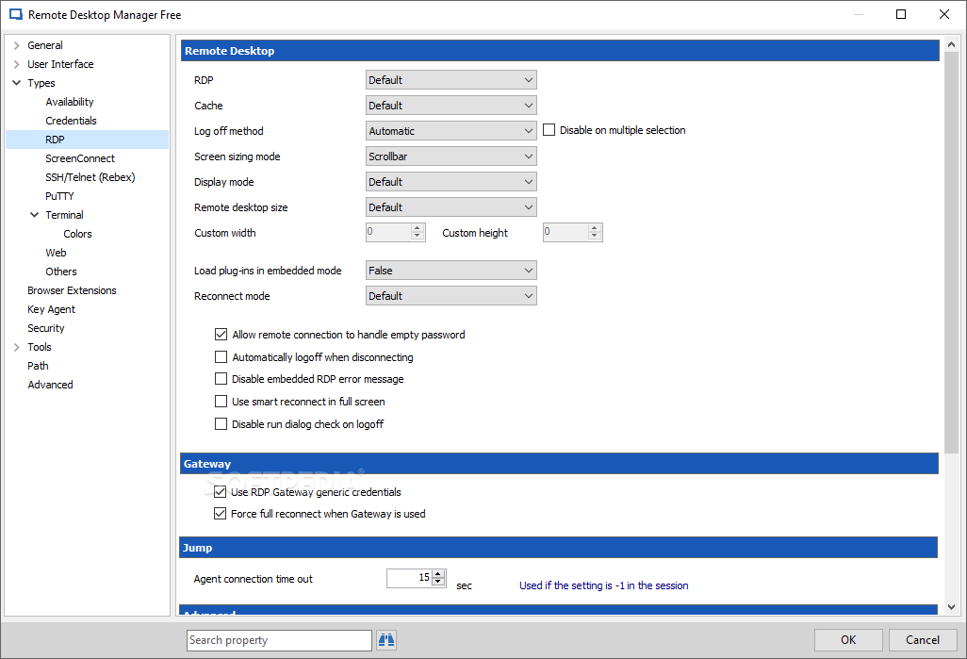This screenshot has width=967, height=659.
Task: Open Path settings
Action: [38, 366]
